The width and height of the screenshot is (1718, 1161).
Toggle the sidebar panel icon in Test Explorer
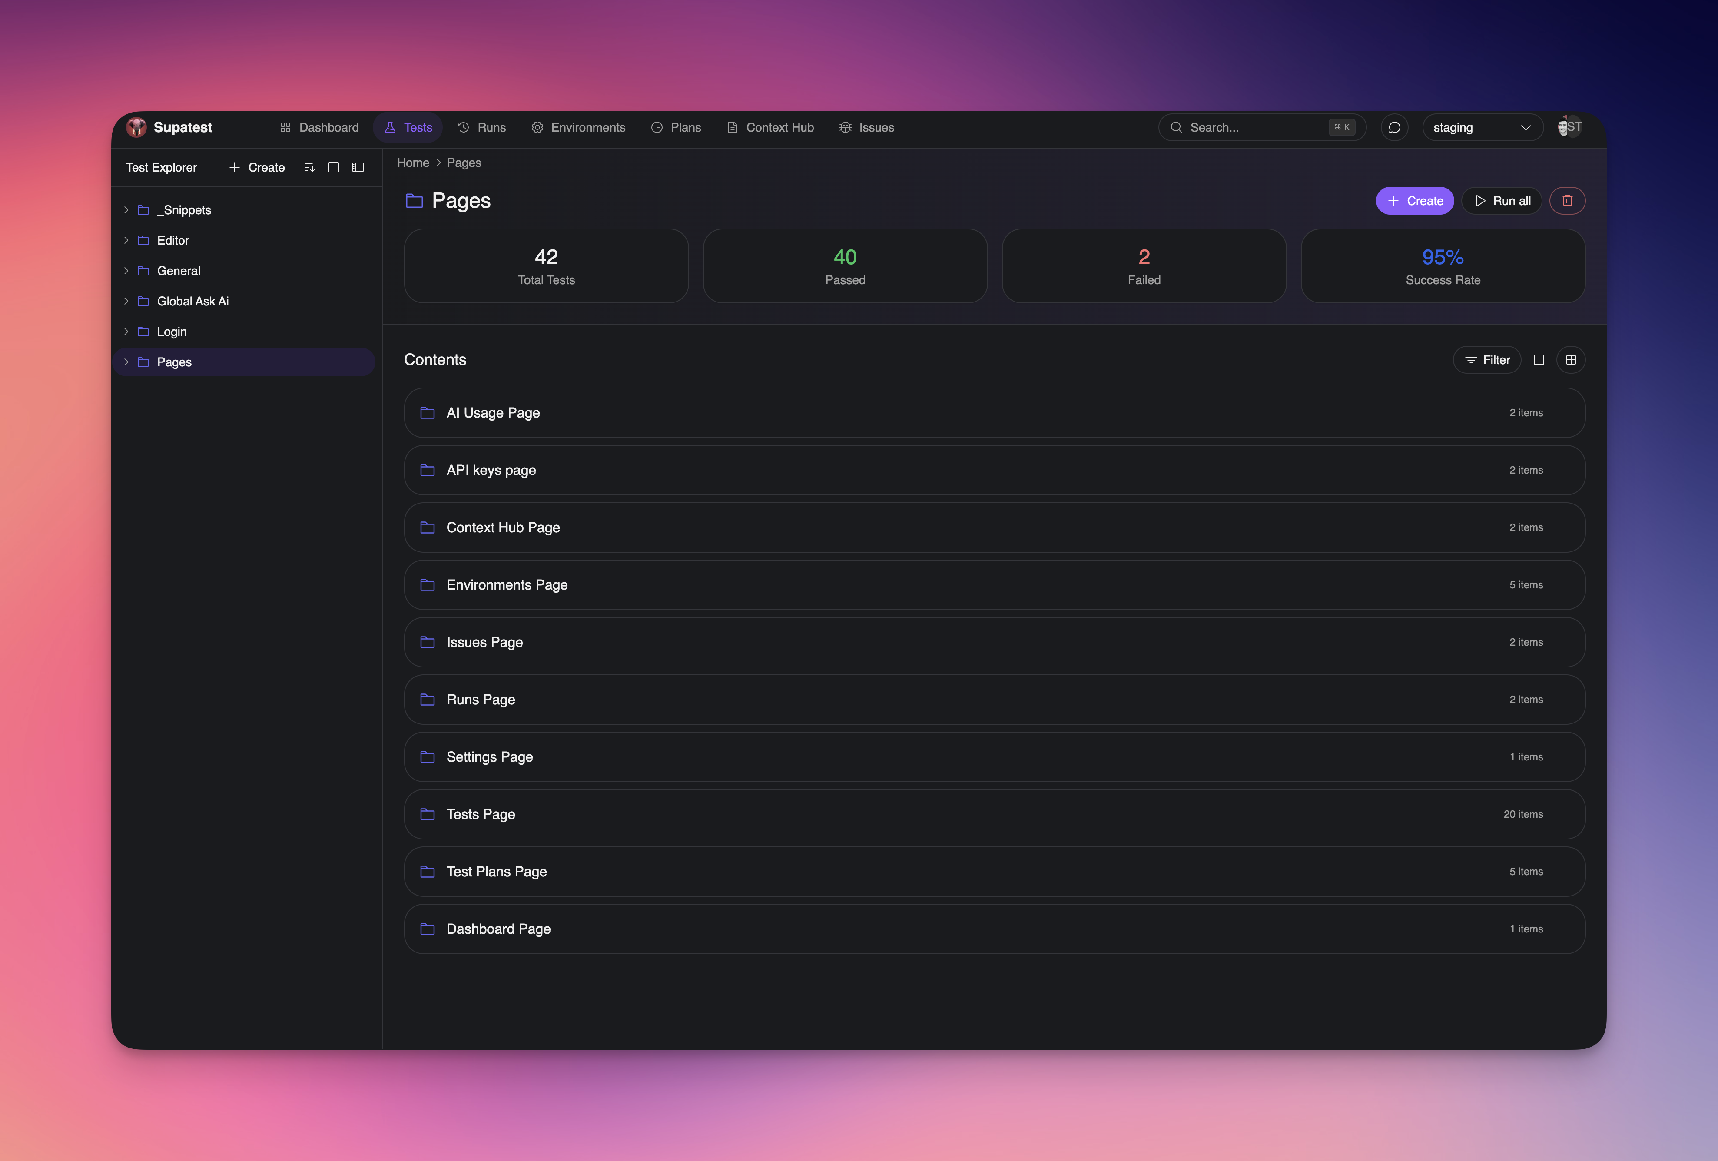click(358, 167)
